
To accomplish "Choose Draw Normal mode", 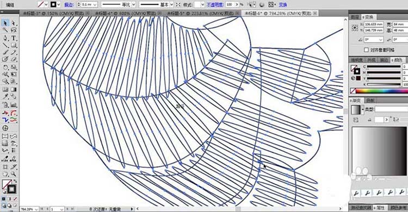I will (4, 205).
